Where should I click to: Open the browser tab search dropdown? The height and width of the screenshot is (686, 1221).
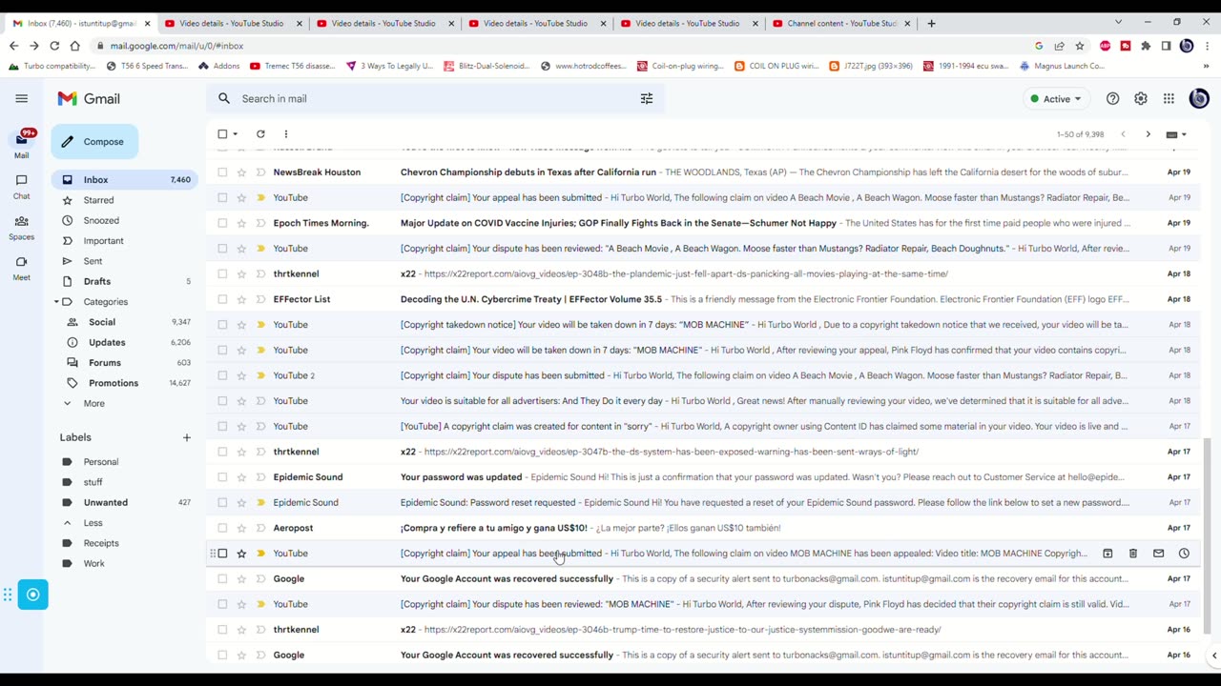coord(1119,23)
